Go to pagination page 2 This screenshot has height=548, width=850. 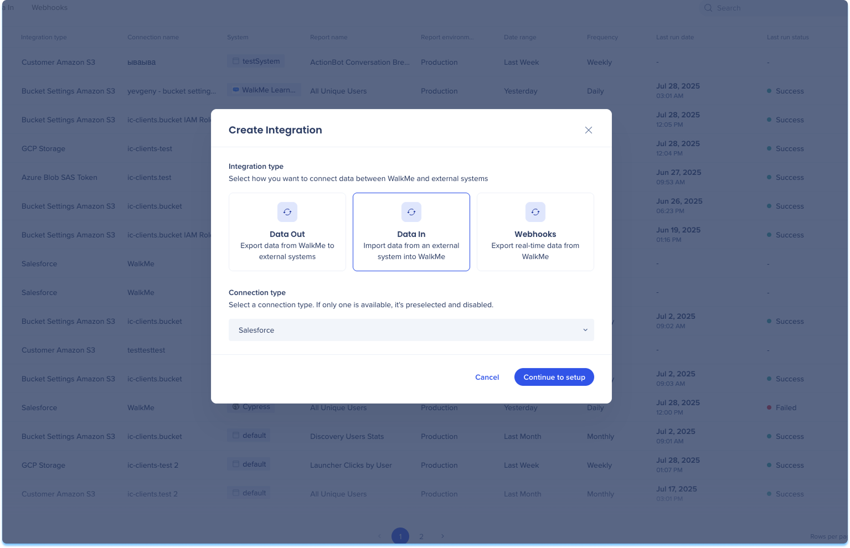tap(421, 536)
